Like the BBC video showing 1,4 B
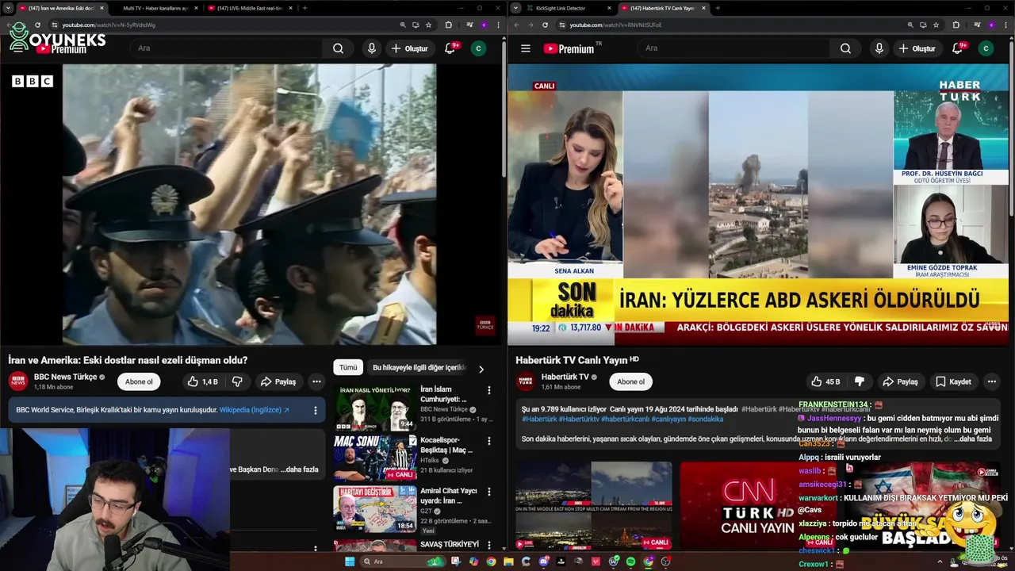This screenshot has height=571, width=1015. (202, 381)
